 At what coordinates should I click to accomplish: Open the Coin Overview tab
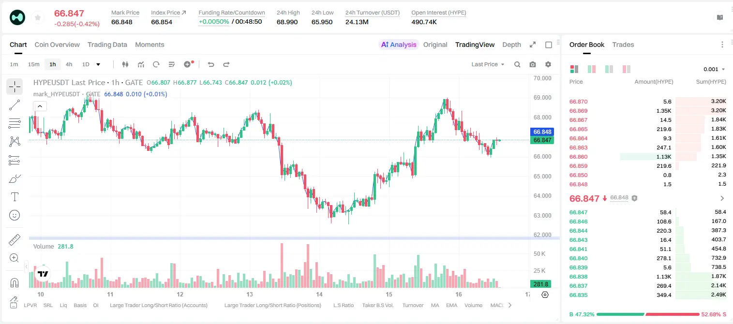57,44
